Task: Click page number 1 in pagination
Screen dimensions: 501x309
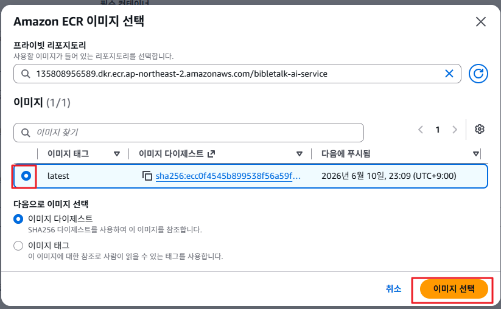Action: (438, 130)
